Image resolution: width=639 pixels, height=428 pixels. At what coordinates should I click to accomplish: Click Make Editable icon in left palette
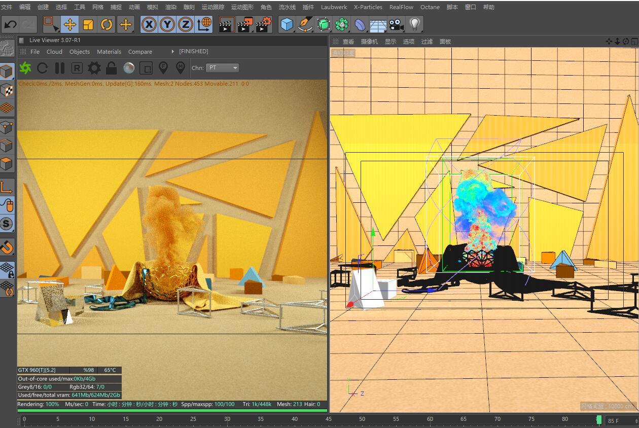(x=7, y=49)
